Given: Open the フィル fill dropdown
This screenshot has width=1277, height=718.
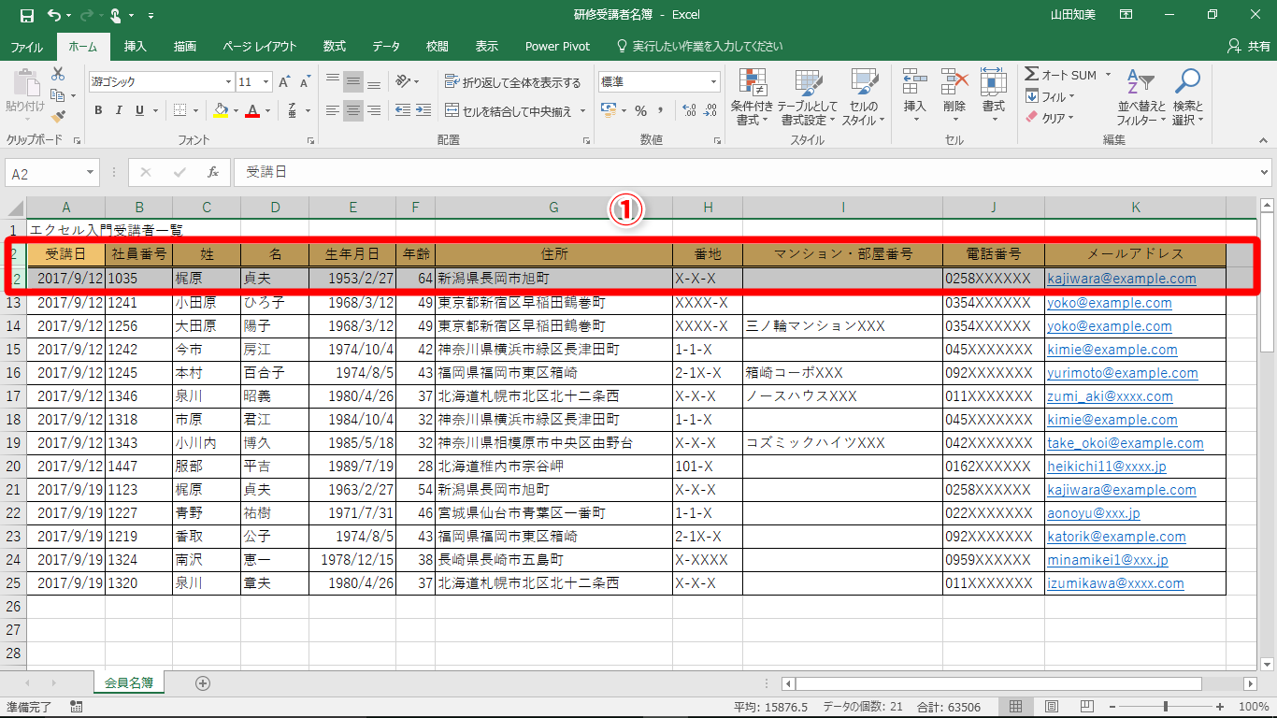Looking at the screenshot, I should click(x=1050, y=96).
